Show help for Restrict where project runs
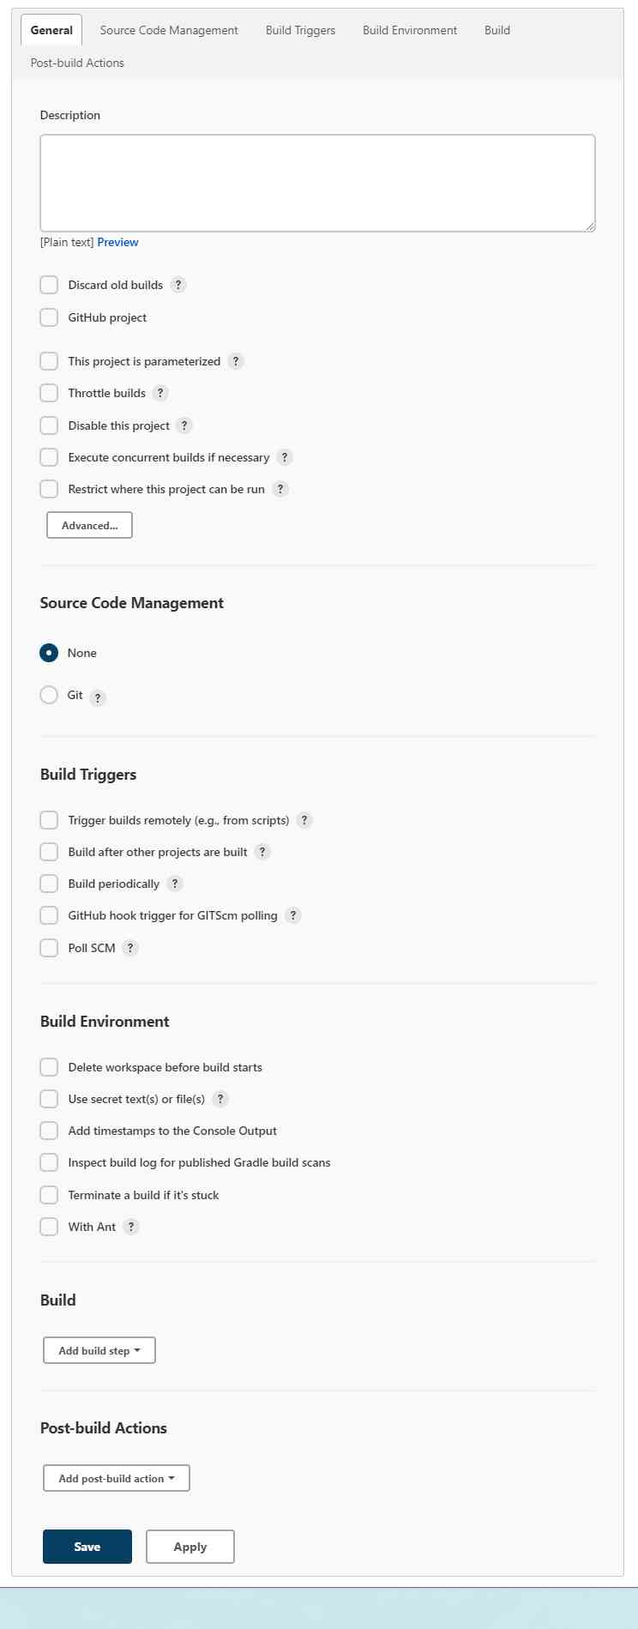 click(280, 489)
